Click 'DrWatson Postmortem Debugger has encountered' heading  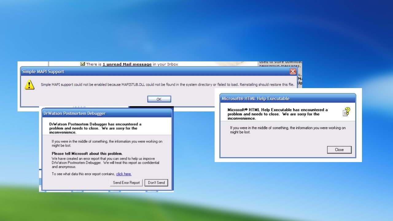pos(95,128)
